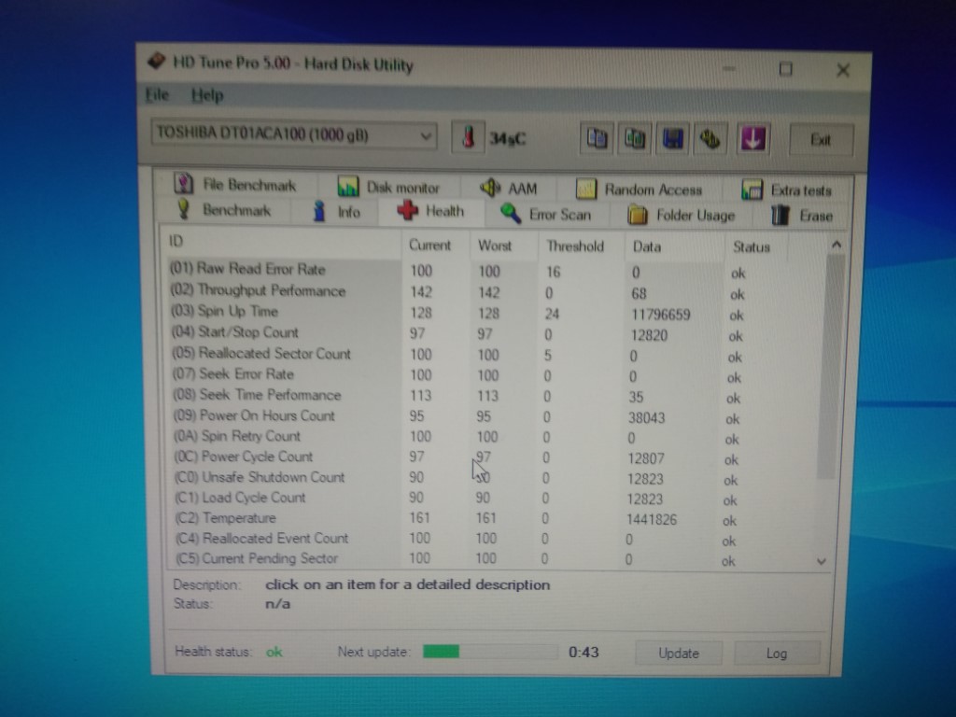
Task: Click the Update button
Action: [679, 653]
